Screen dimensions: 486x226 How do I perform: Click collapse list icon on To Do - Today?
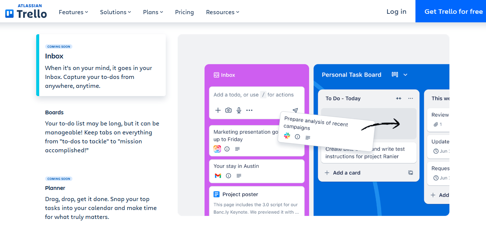point(399,98)
